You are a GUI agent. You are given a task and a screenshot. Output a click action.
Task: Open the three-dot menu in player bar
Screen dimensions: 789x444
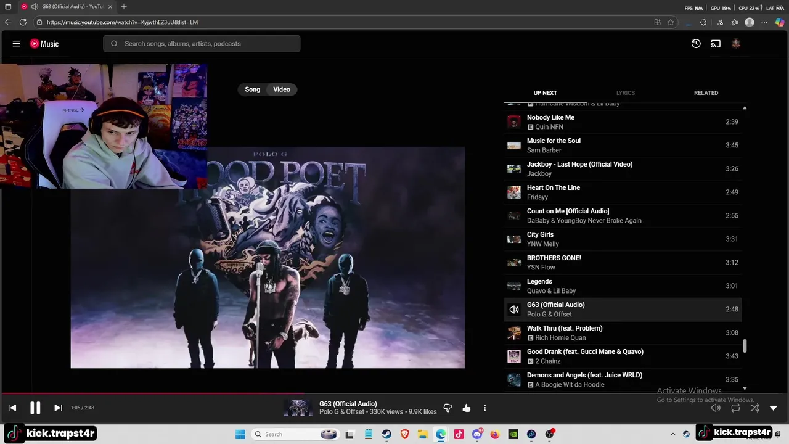(x=484, y=408)
